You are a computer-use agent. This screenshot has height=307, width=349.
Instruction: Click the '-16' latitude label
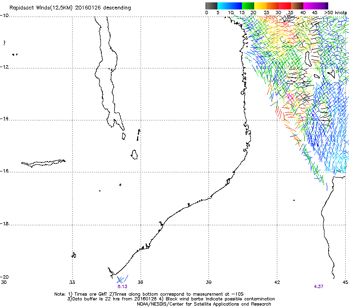tap(4, 171)
